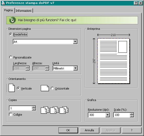Click the title bar help question mark
Image resolution: width=144 pixels, height=136 pixels.
tap(136, 3)
